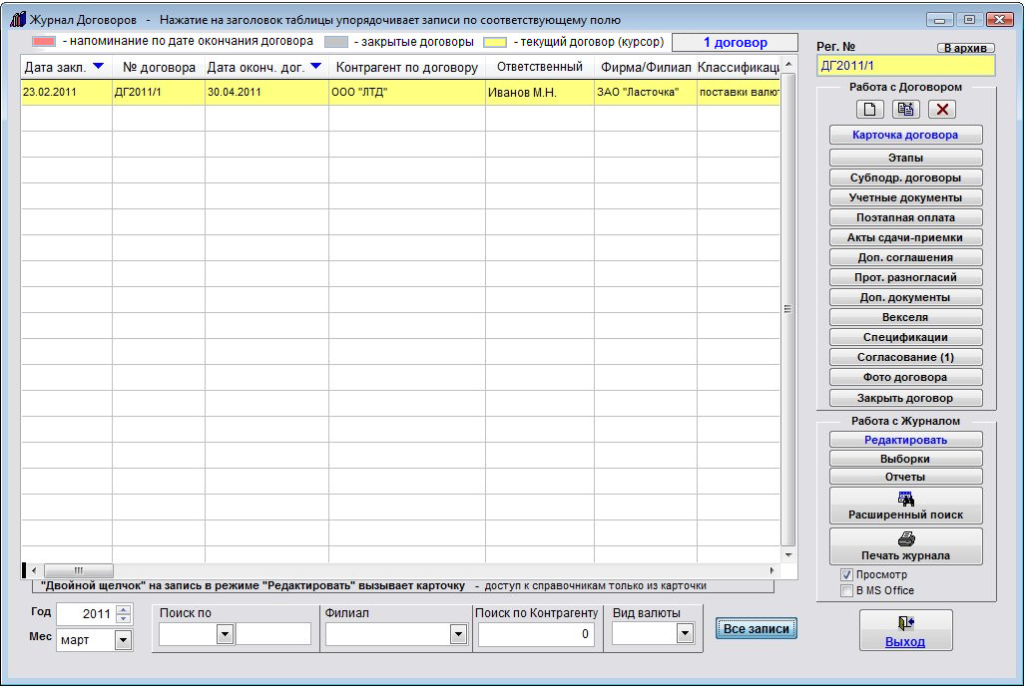This screenshot has width=1025, height=688.
Task: Click the Печать журнала printer button
Action: [x=905, y=546]
